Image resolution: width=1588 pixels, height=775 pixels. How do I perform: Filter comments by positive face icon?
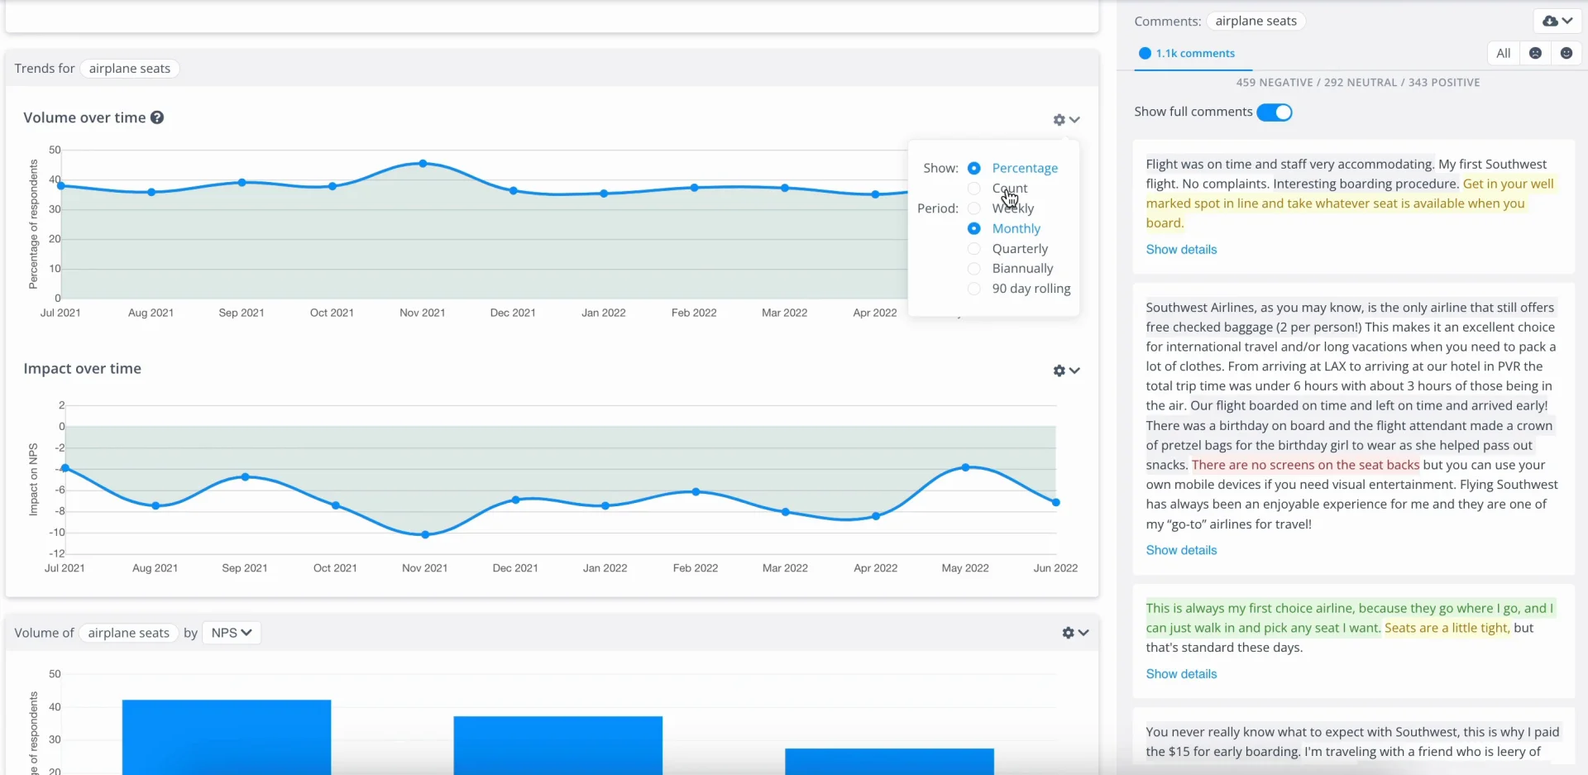click(1566, 53)
